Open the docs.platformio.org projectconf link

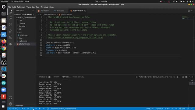pos(75,38)
